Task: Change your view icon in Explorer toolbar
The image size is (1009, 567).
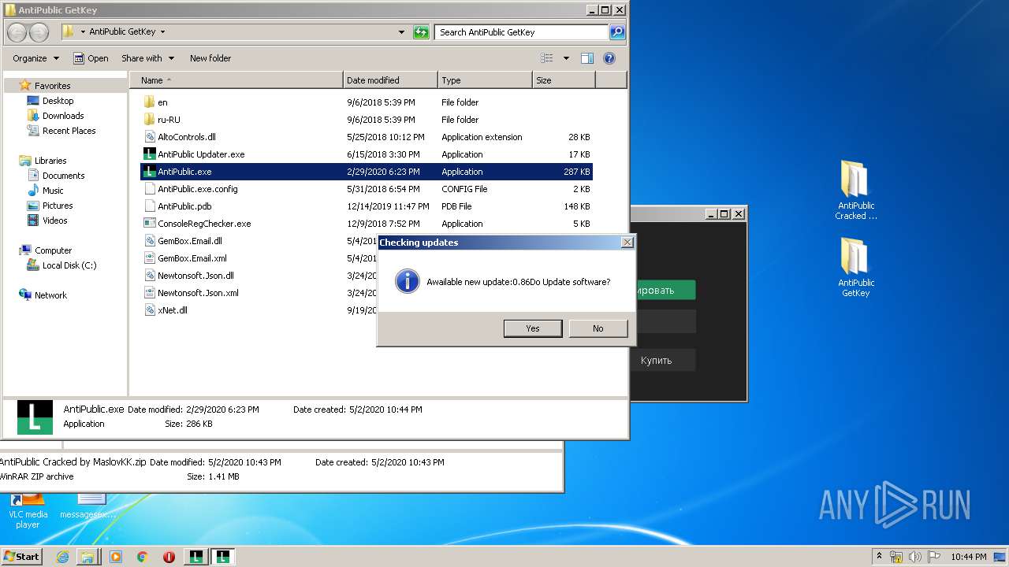Action: pyautogui.click(x=547, y=58)
